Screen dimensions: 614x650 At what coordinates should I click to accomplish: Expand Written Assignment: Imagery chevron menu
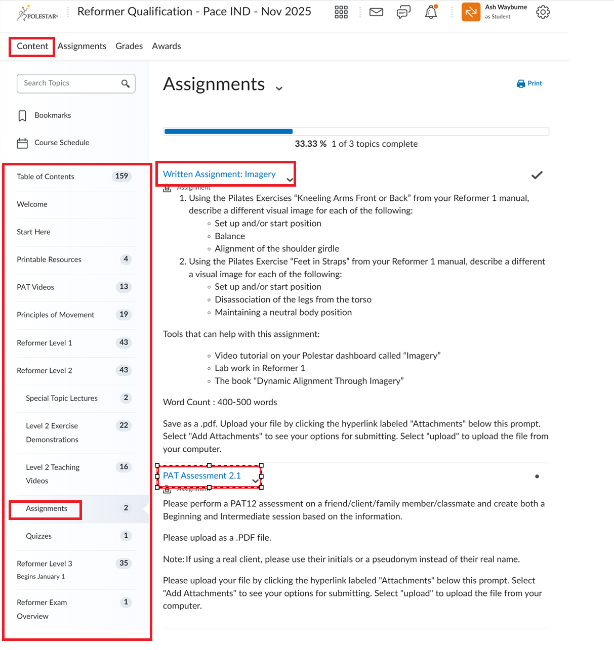click(290, 180)
